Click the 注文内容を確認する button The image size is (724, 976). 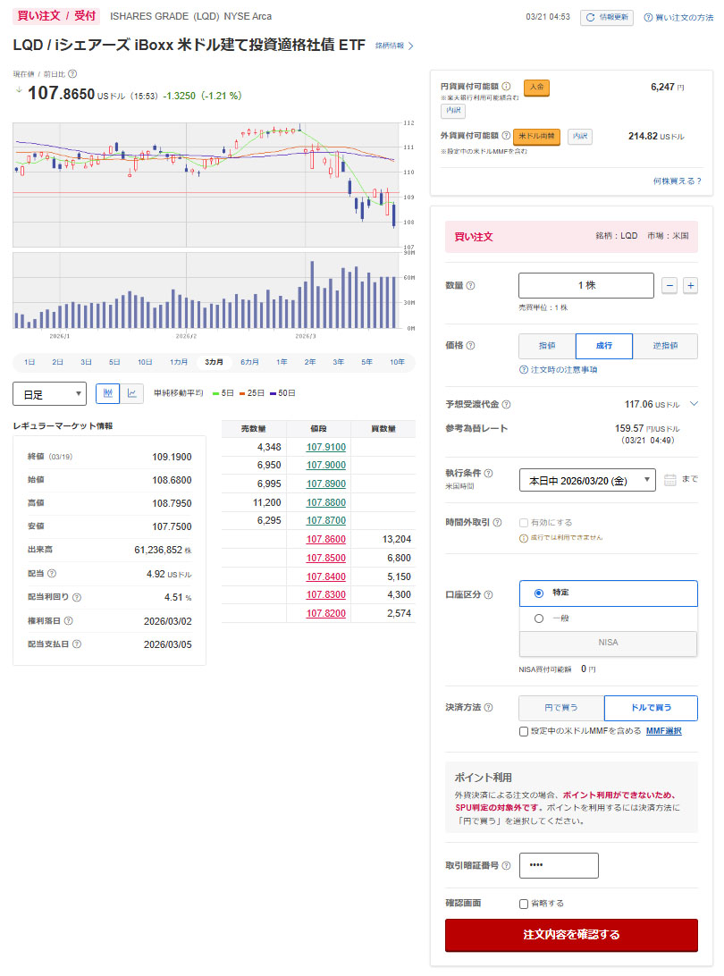tap(571, 935)
